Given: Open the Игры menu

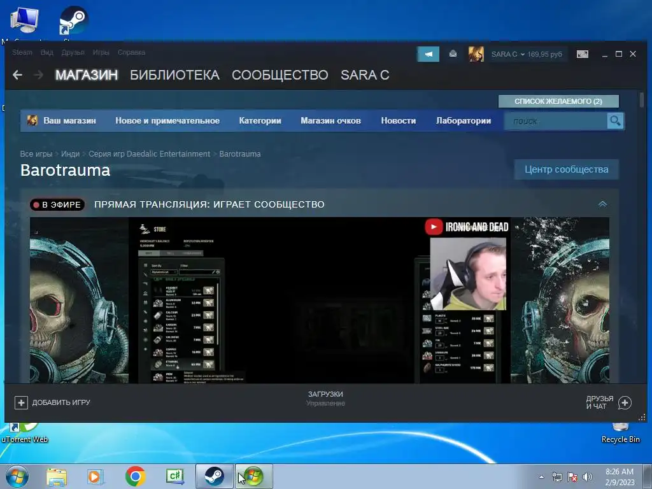Looking at the screenshot, I should tap(101, 52).
